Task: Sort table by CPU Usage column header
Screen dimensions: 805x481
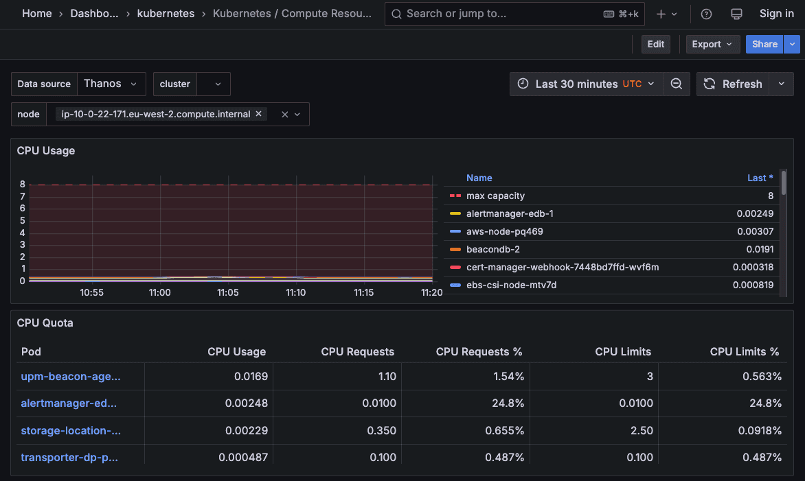Action: pos(236,352)
